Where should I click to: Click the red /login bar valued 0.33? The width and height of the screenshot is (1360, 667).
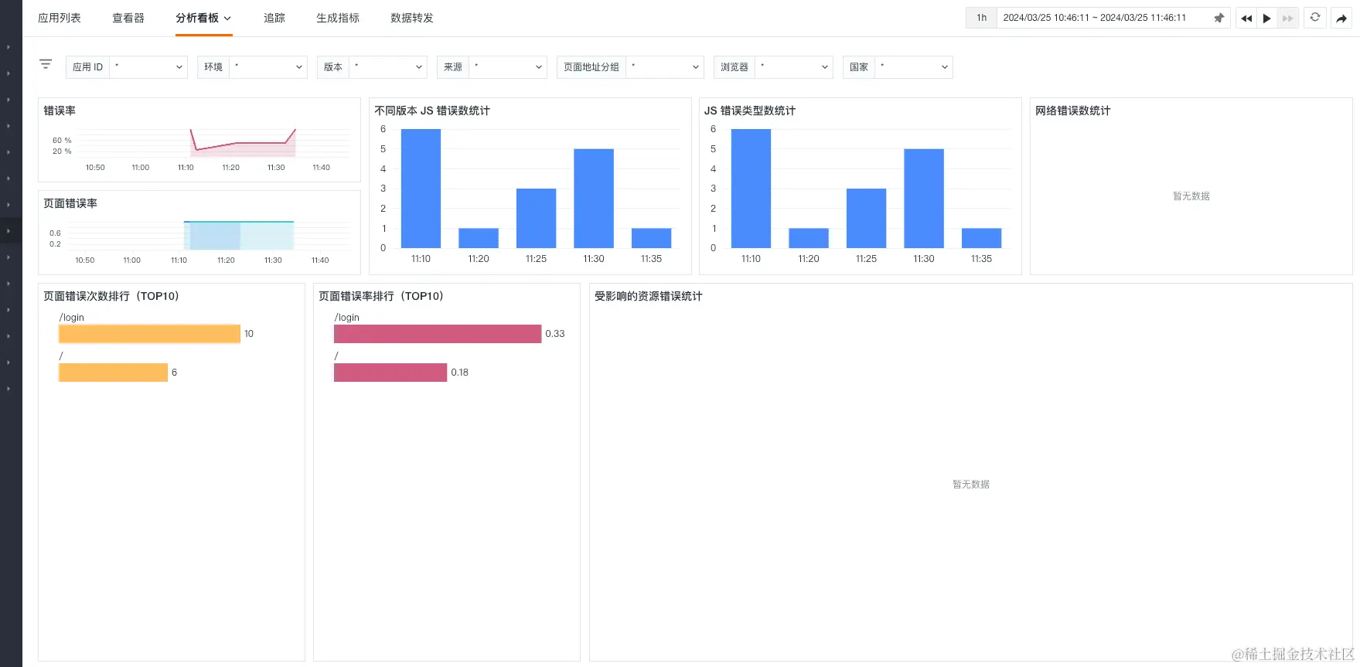point(438,334)
